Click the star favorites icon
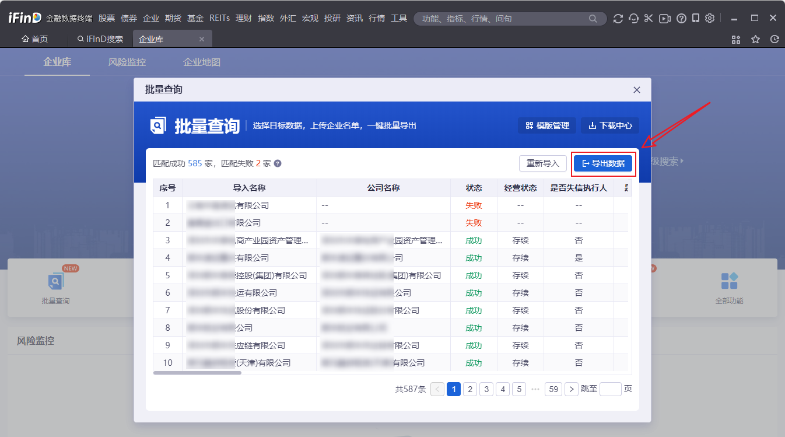 755,40
